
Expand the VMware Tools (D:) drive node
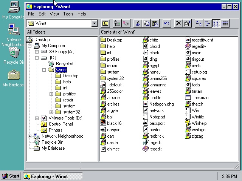tap(37, 118)
